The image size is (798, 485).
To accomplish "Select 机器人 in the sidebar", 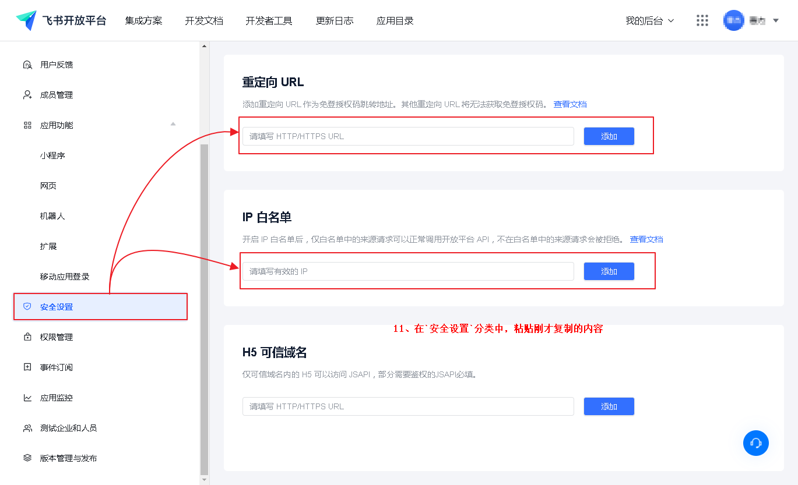I will click(52, 216).
